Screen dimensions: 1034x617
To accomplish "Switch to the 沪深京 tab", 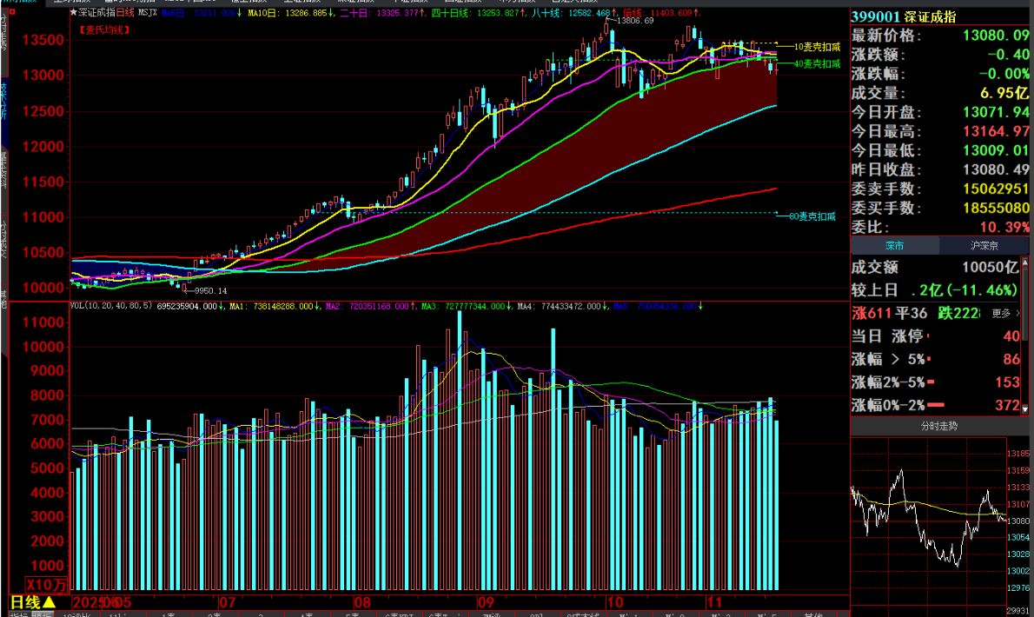I will point(986,246).
